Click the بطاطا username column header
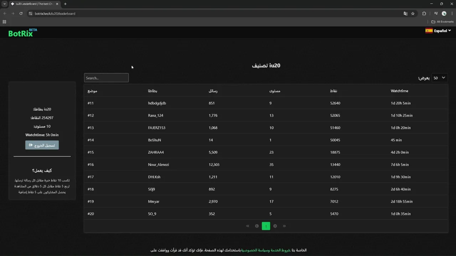The height and width of the screenshot is (256, 456). point(152,91)
